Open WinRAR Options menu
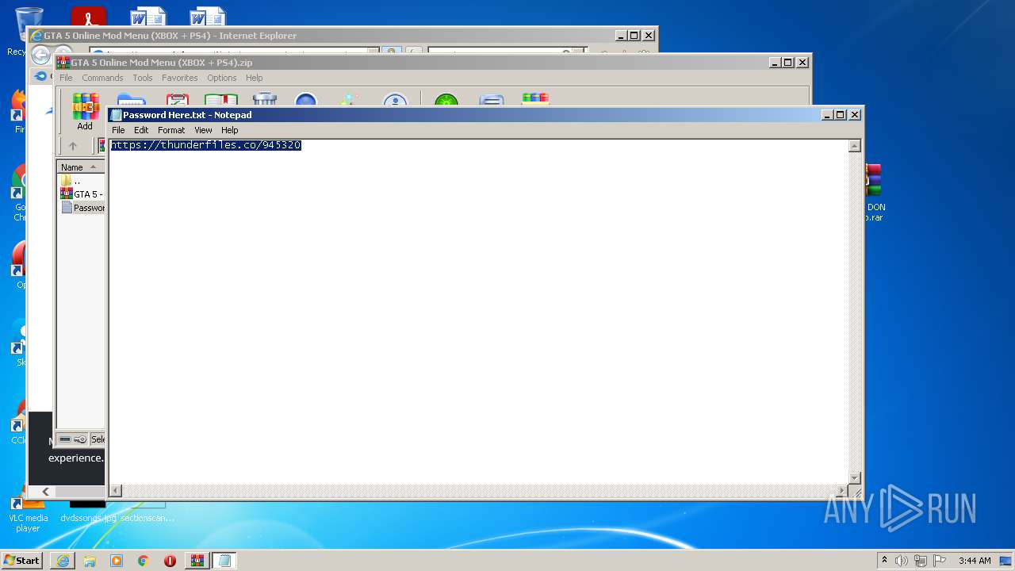Viewport: 1015px width, 571px height. tap(222, 78)
